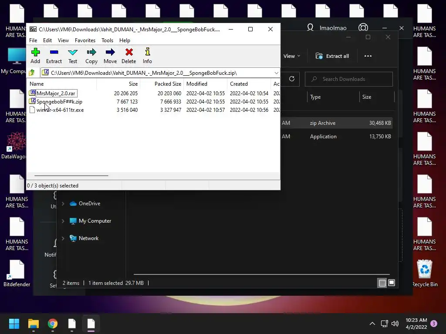446x334 pixels.
Task: Open the notification badge on taskbar
Action: (x=434, y=324)
